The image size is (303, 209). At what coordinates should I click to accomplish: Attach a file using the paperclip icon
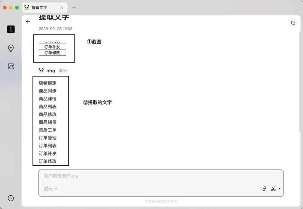pyautogui.click(x=264, y=189)
